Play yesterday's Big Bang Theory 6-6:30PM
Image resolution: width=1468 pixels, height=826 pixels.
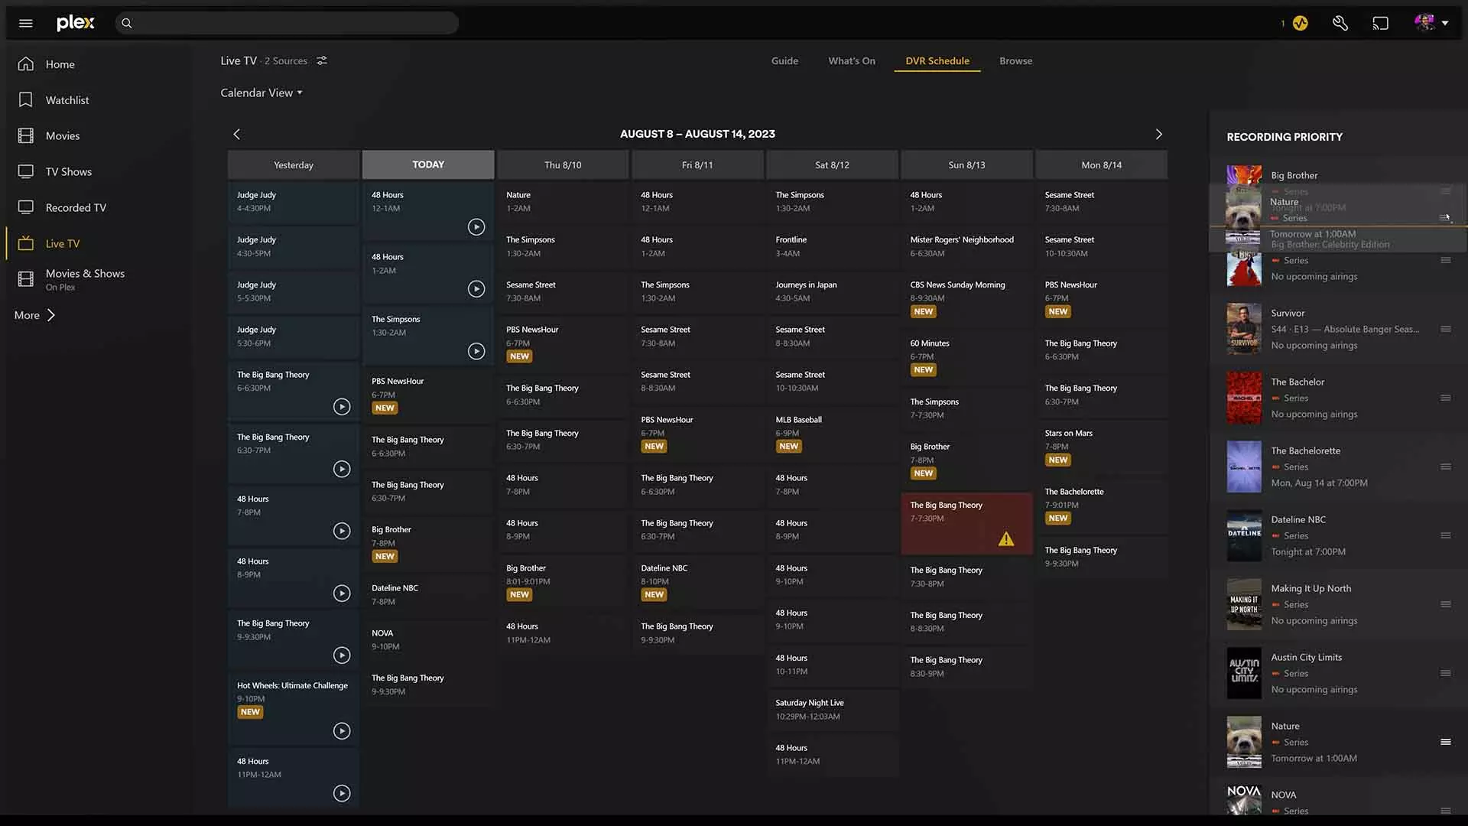click(342, 407)
